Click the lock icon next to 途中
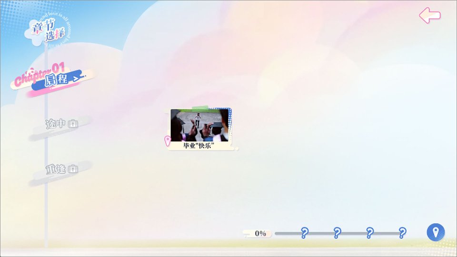 tap(73, 124)
